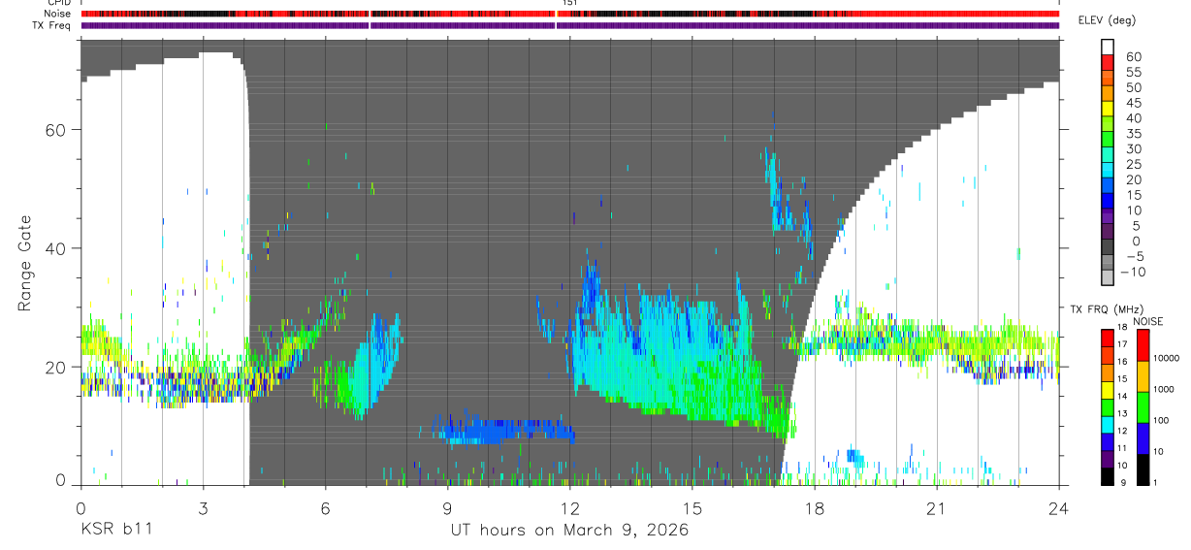Click the '14' label on TX FRQ colorbar

[1124, 397]
